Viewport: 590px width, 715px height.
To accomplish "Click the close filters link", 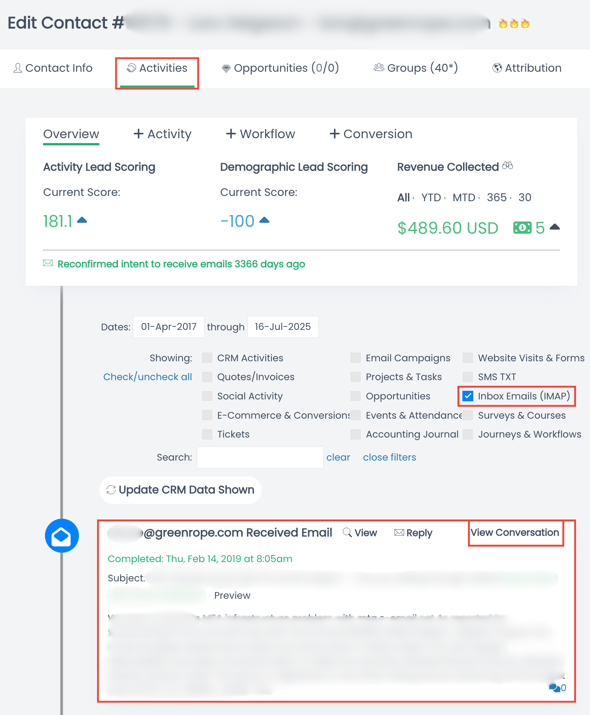I will tap(389, 457).
